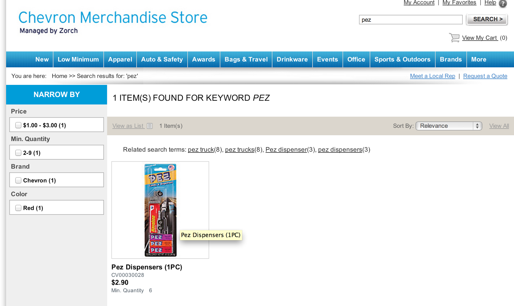
Task: Select the Red color filter checkbox
Action: (19, 208)
